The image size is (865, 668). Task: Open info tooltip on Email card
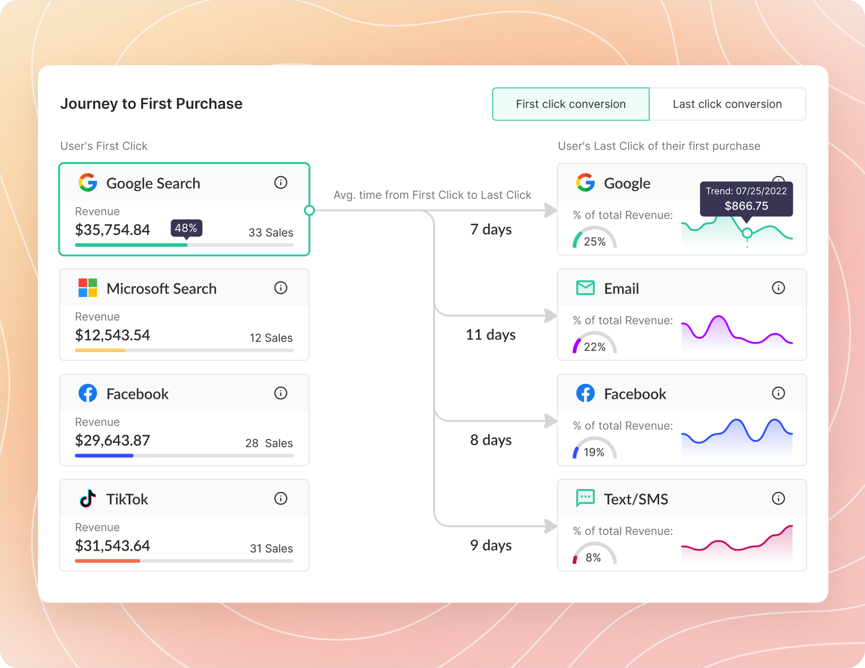pyautogui.click(x=779, y=288)
